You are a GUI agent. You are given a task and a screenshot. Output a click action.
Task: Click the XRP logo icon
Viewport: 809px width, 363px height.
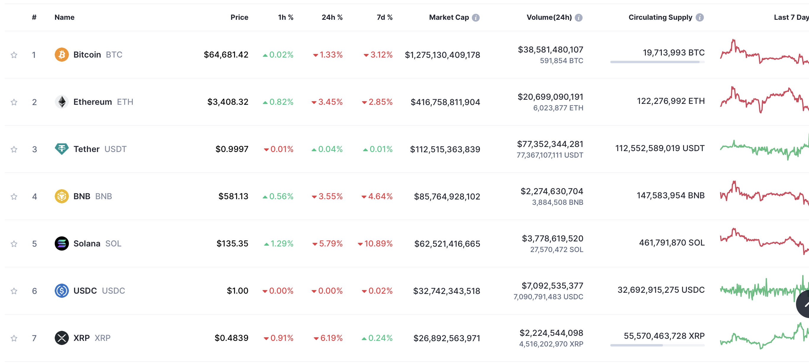[x=62, y=338]
